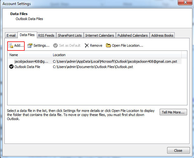Select the Data Files tab

(x=27, y=35)
